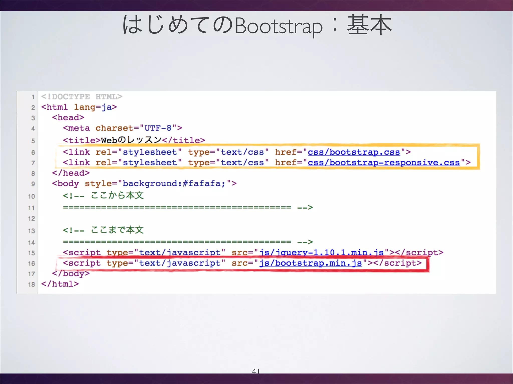Image resolution: width=513 pixels, height=384 pixels.
Task: Click line number 12 in the gutter
Action: click(31, 218)
